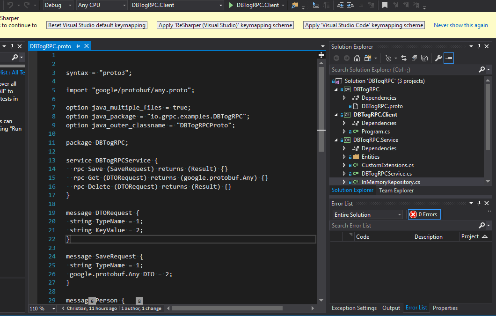Viewport: 496px width, 316px height.
Task: Click the quick info selection toolbar icon
Action: pyautogui.click(x=316, y=5)
